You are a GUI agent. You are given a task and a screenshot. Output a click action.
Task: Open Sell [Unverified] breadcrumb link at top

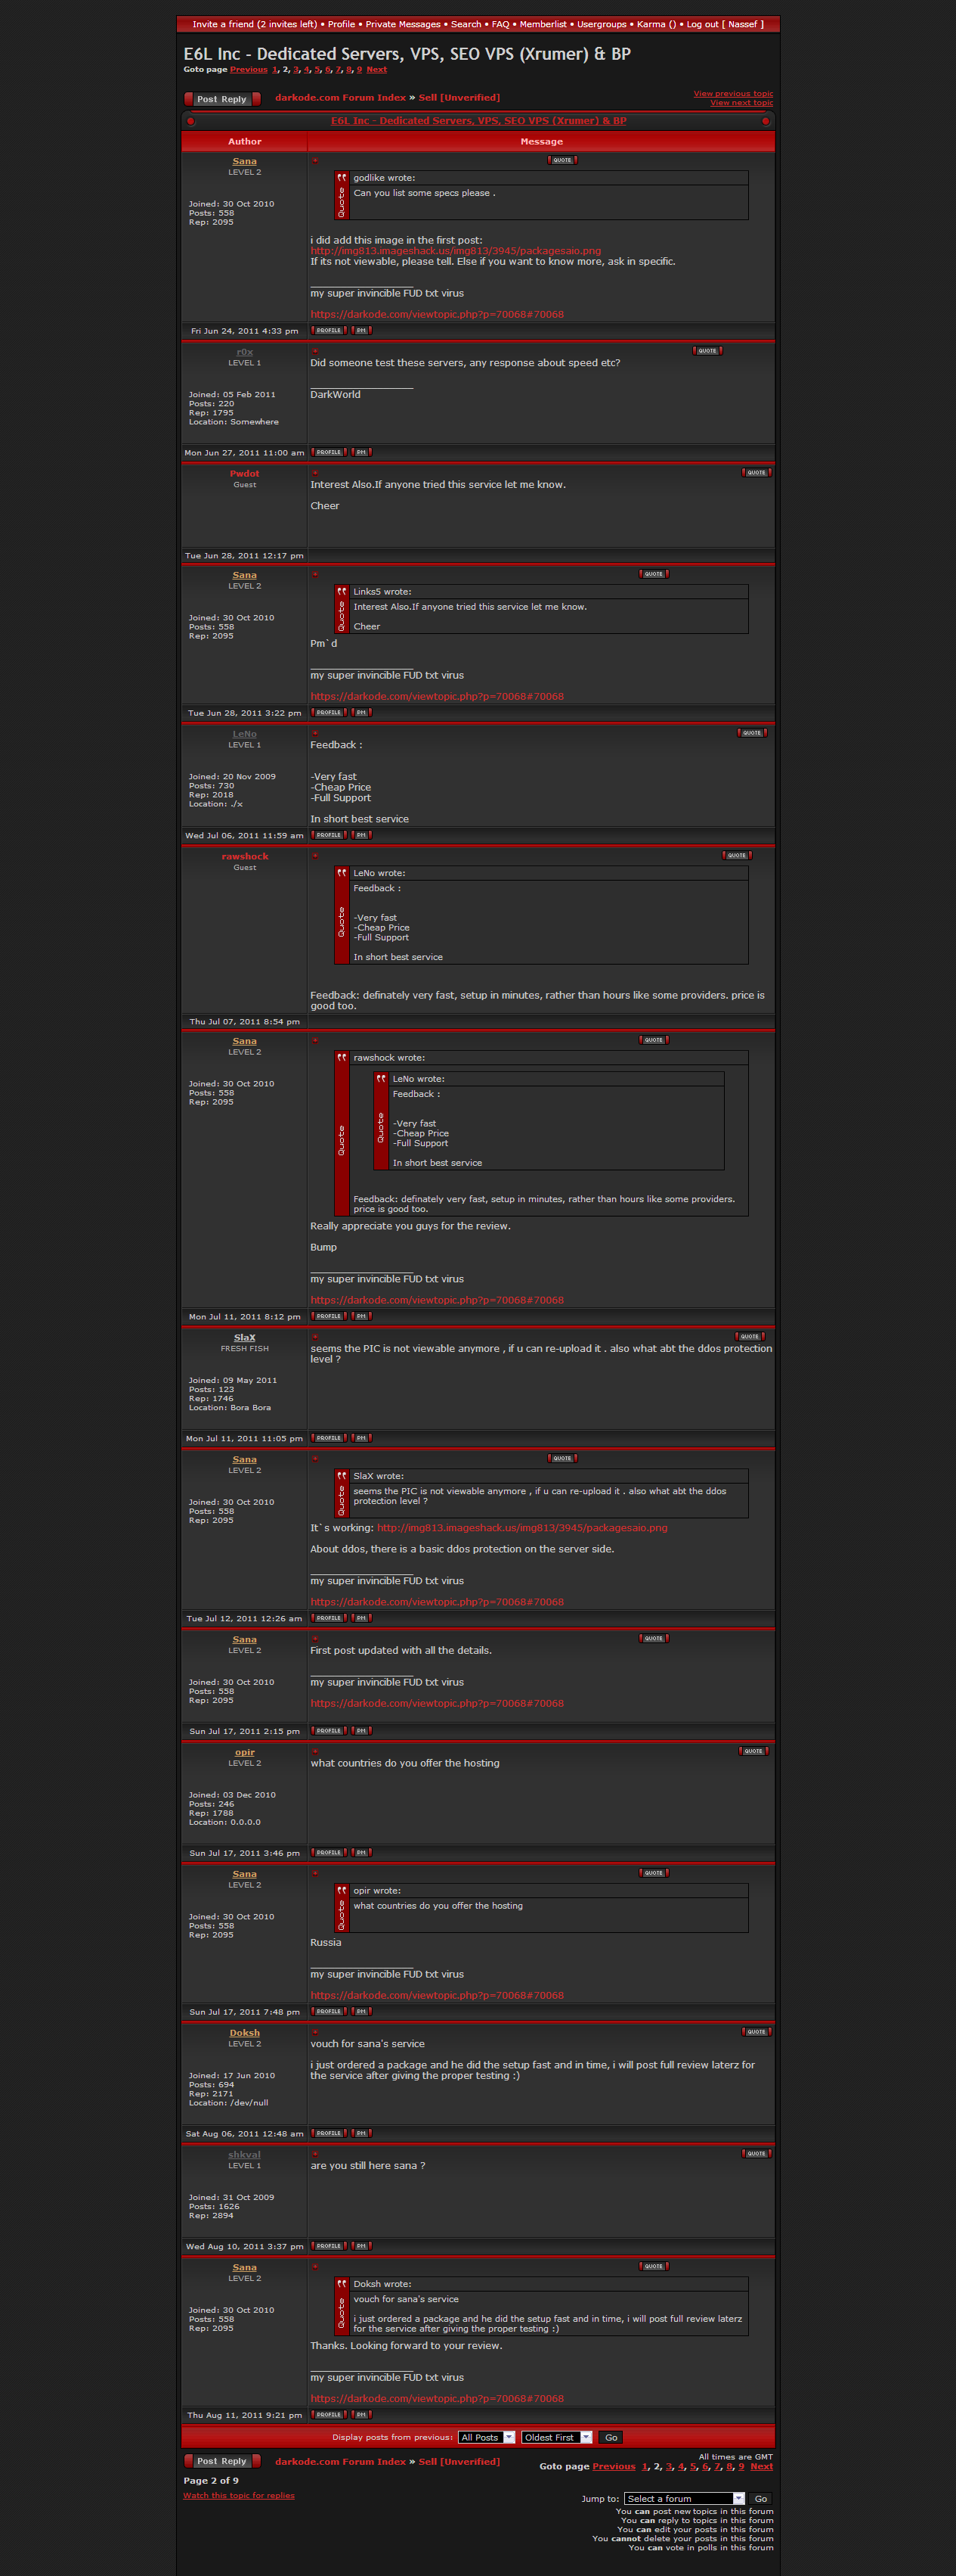point(459,98)
